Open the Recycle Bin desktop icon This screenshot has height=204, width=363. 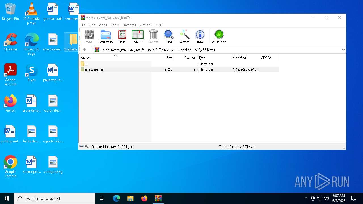(x=10, y=12)
